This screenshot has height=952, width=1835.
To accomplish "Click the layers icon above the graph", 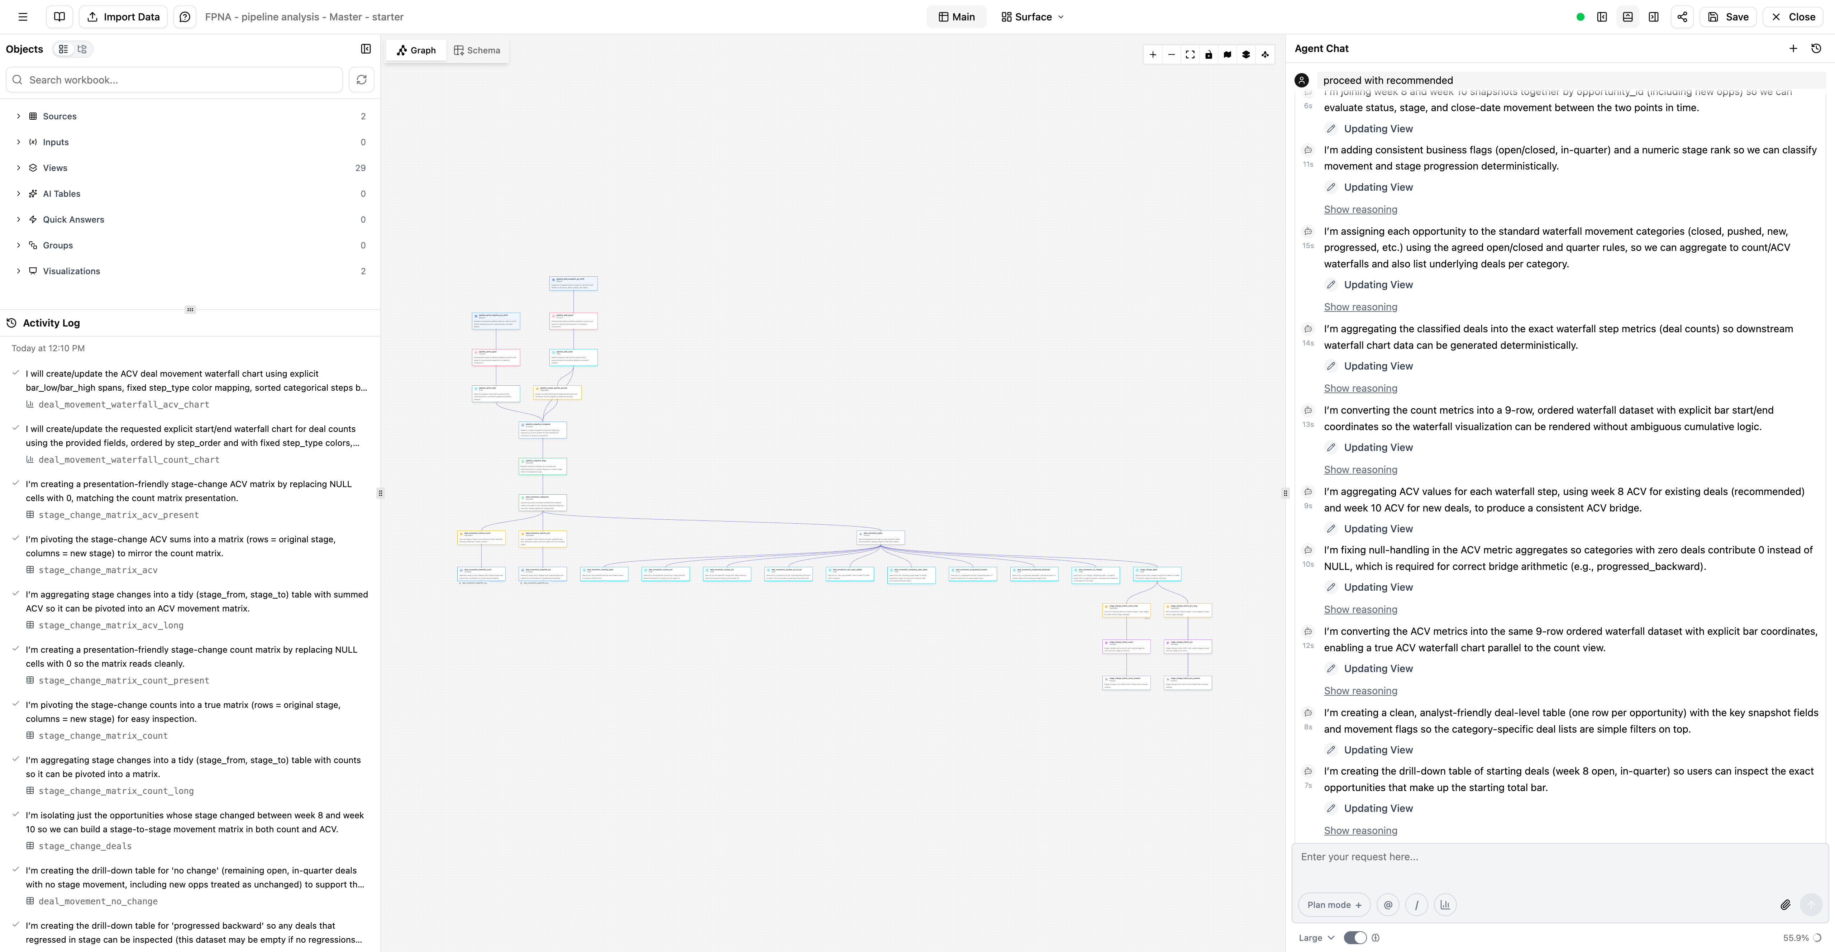I will 1246,54.
